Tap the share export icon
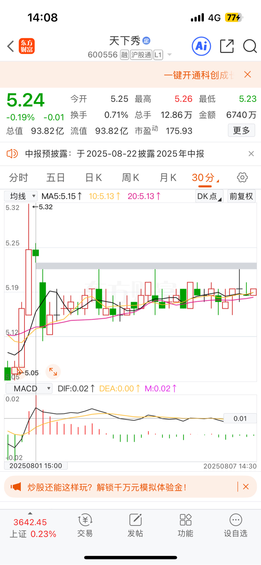Viewport: 261px width, 565px height. (227, 46)
